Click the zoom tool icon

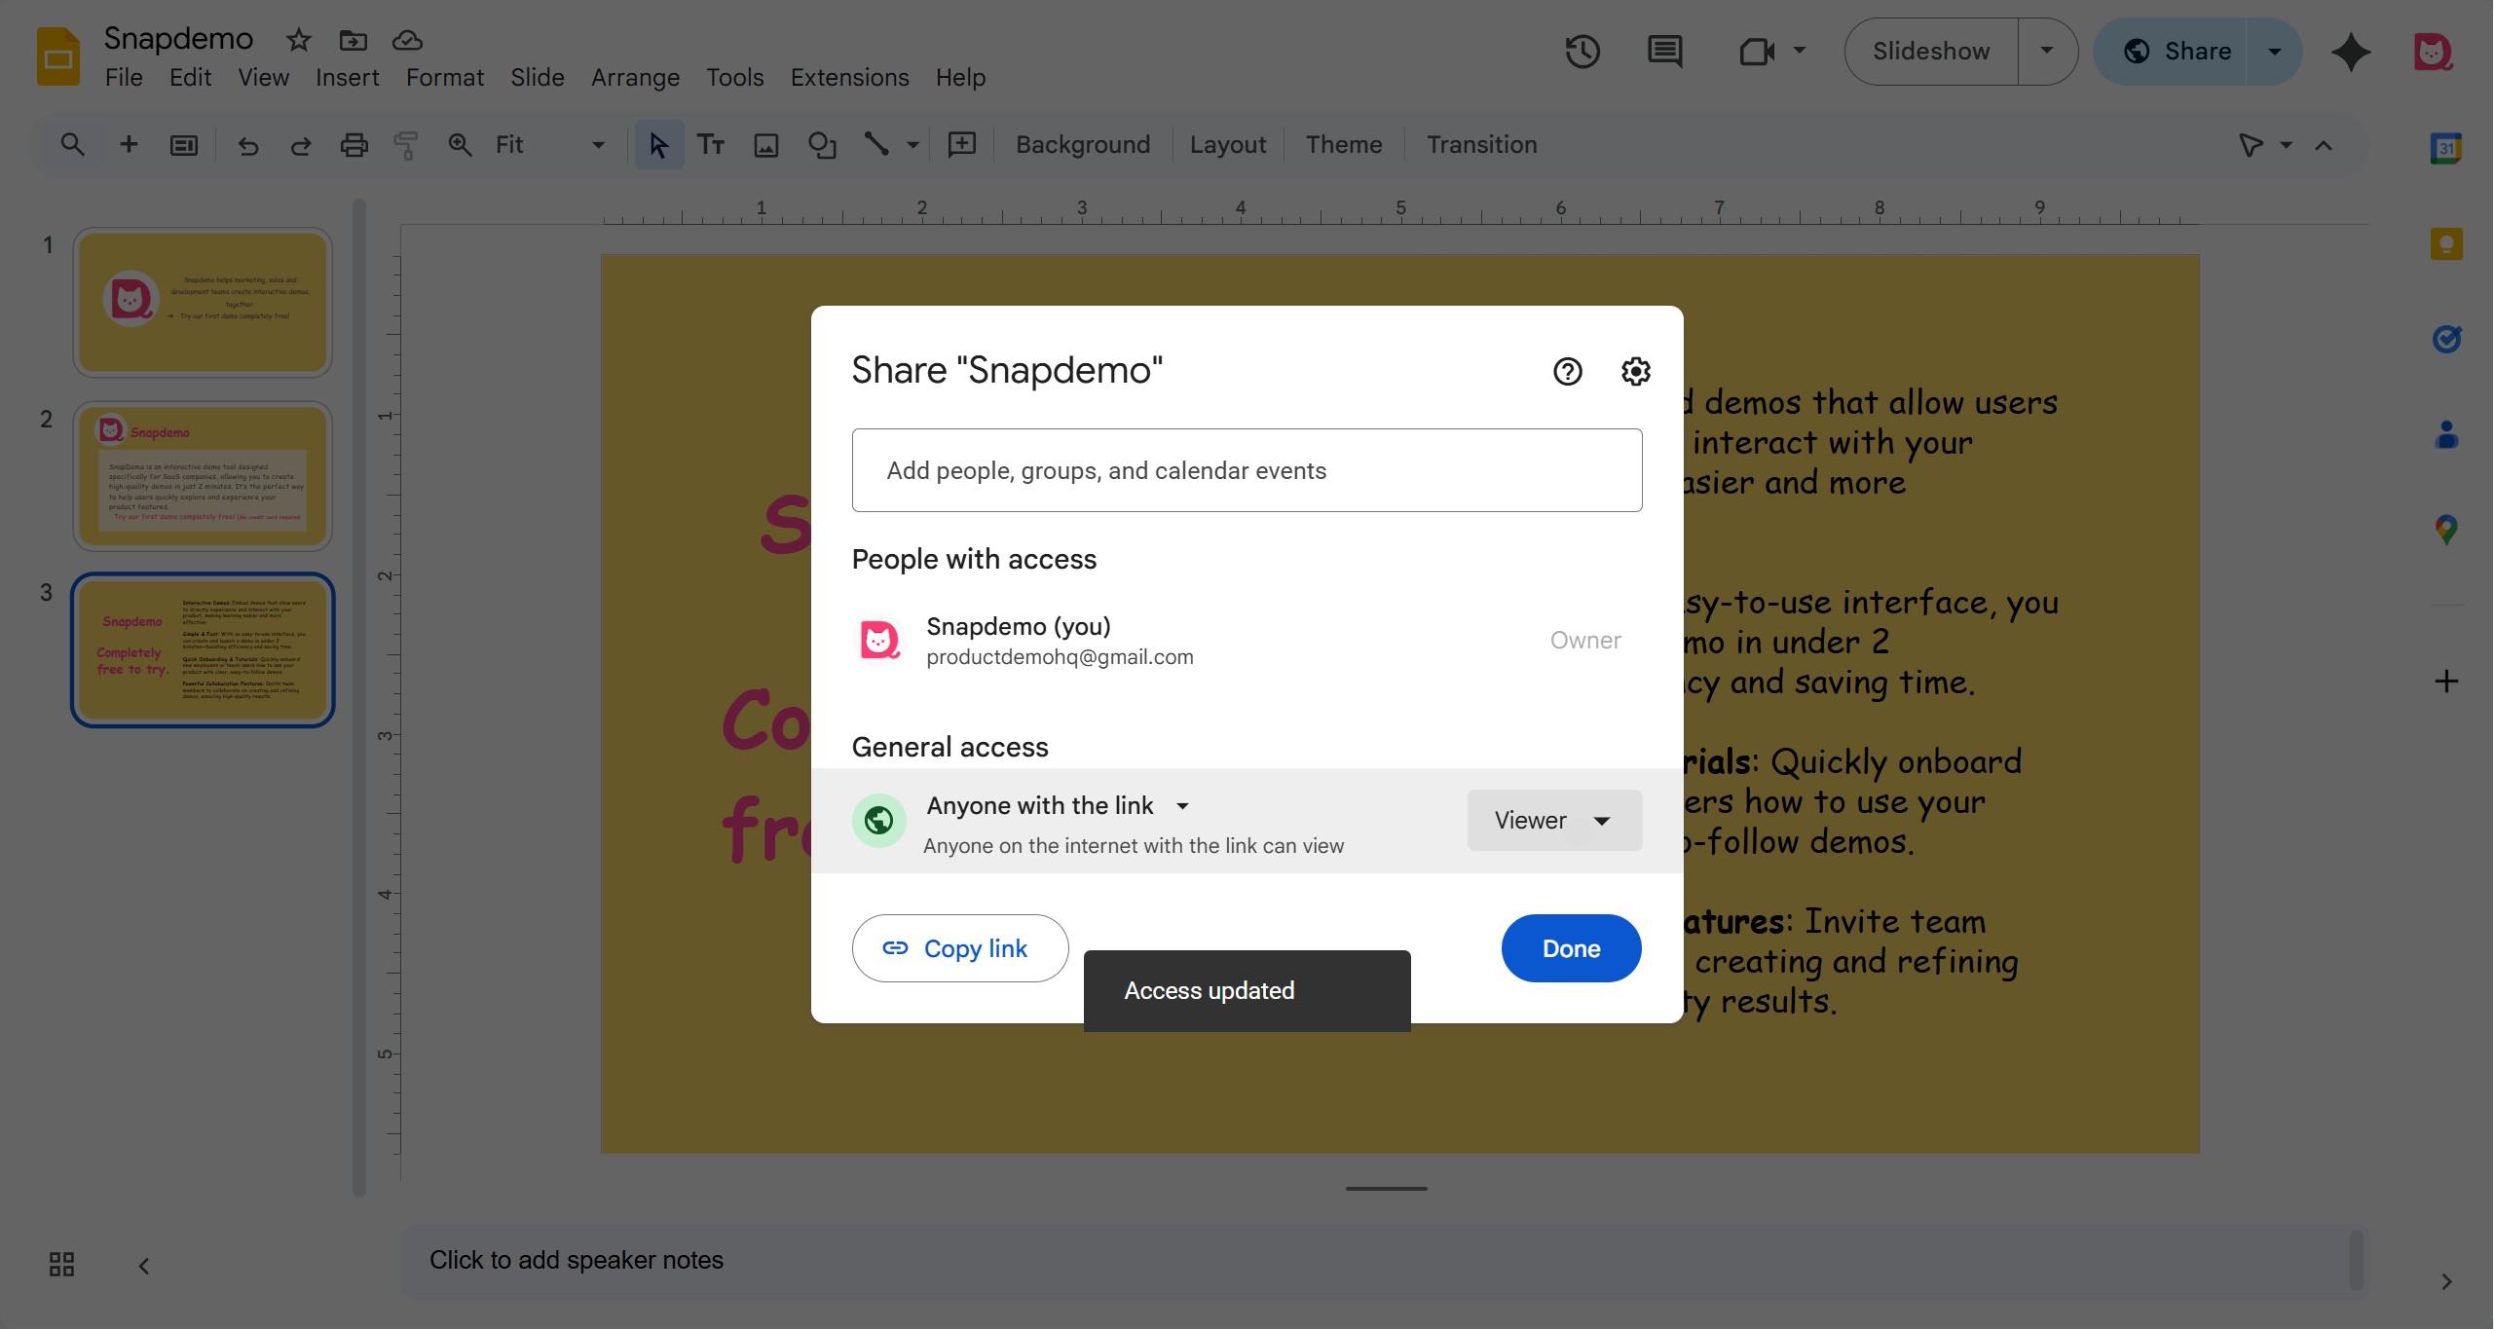(x=460, y=145)
